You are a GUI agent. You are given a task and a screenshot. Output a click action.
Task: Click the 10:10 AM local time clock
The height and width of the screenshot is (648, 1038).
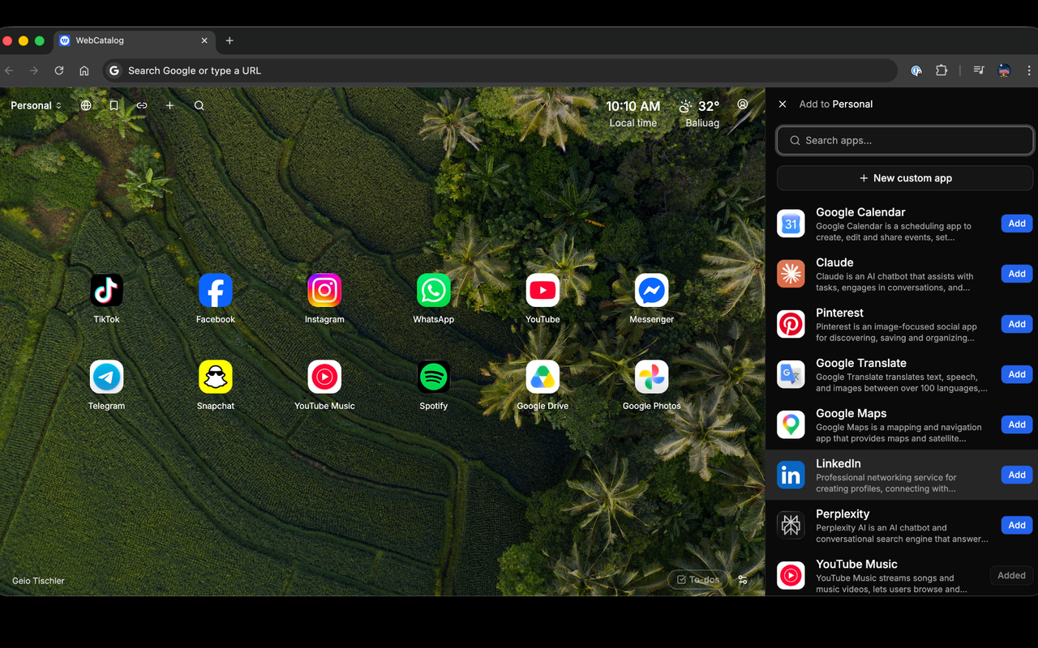coord(633,113)
